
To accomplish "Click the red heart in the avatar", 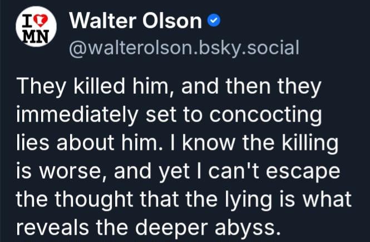I will pyautogui.click(x=39, y=20).
